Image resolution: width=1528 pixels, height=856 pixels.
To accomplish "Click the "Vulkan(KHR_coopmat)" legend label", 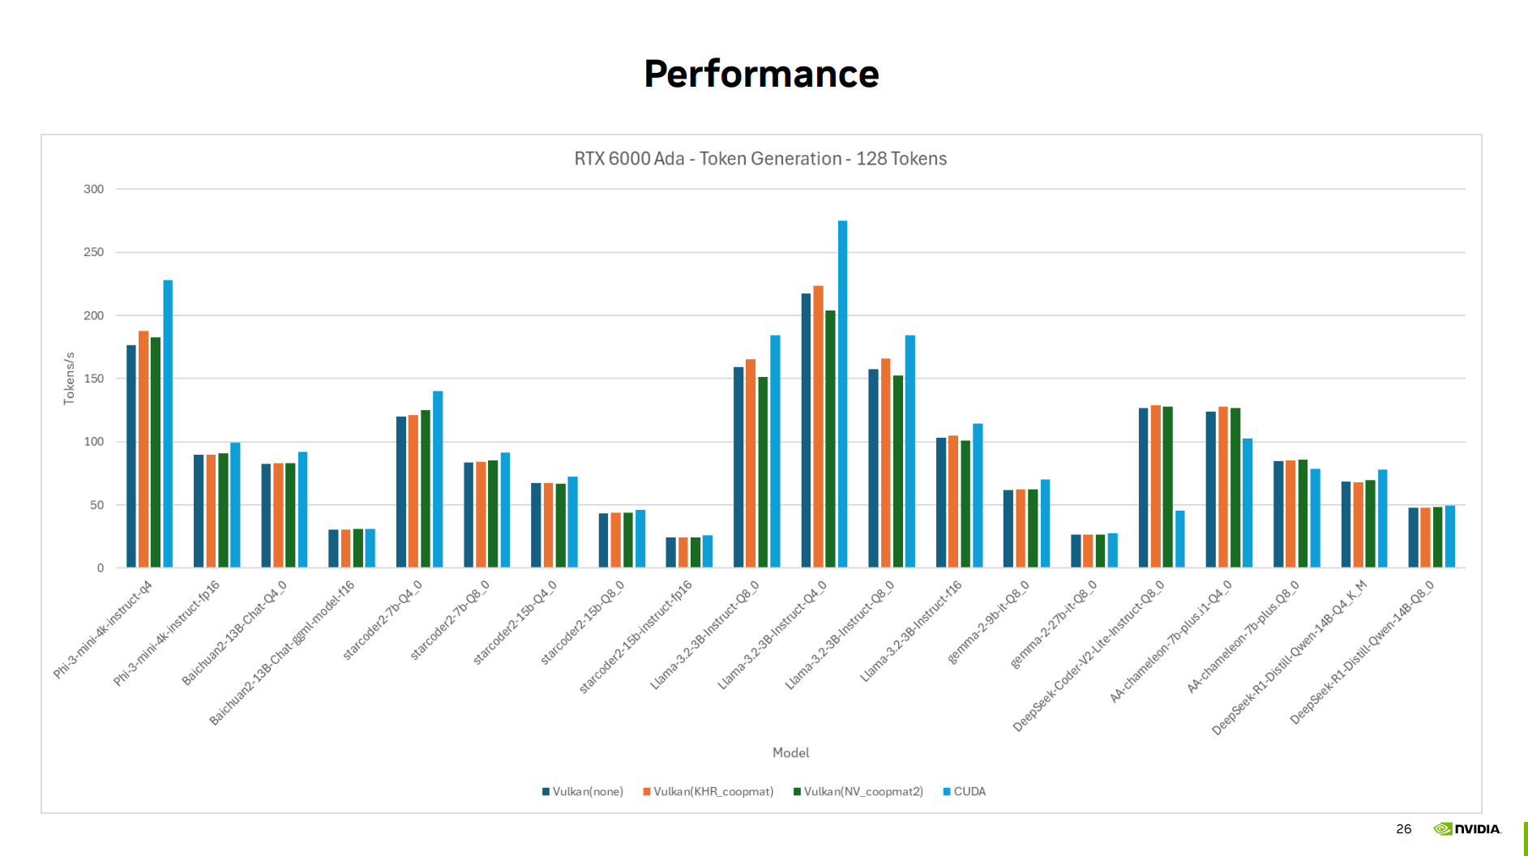I will tap(713, 792).
